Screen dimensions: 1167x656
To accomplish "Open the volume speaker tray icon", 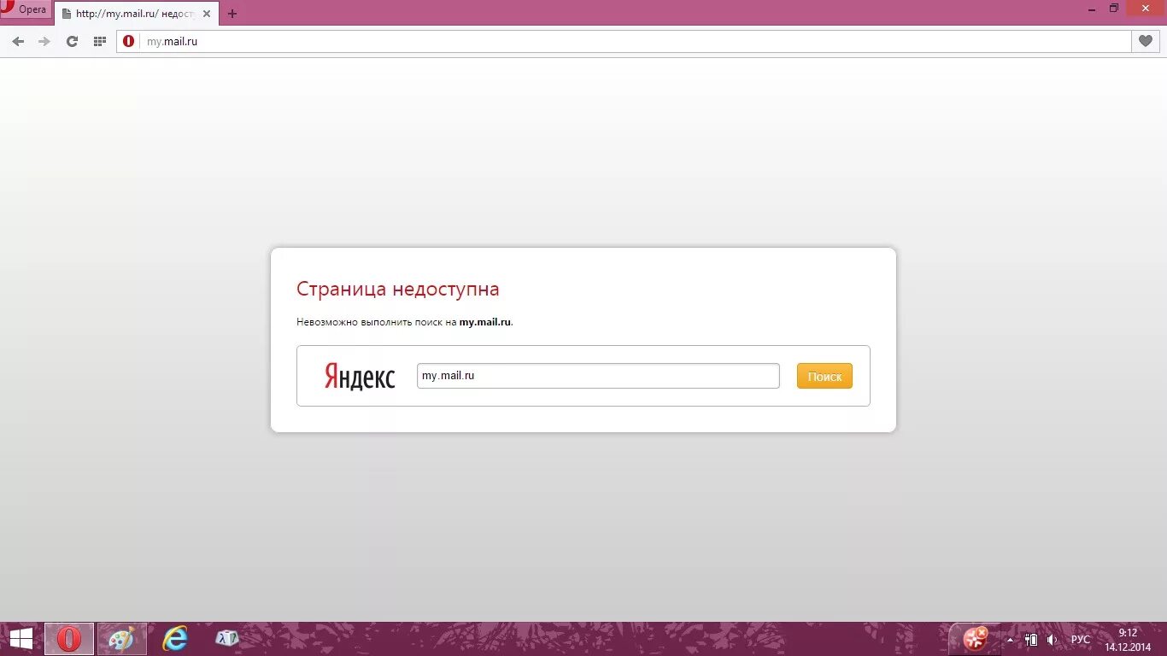I will pos(1053,640).
